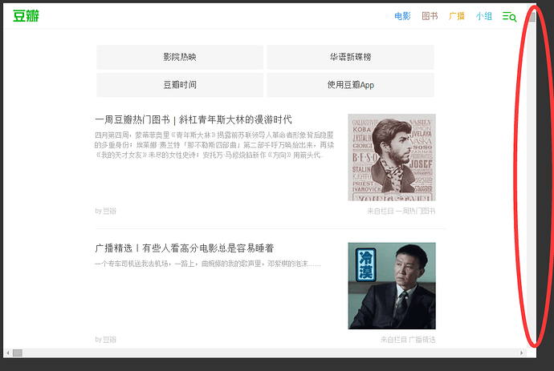Click the green Douban logo
554x371 pixels.
[x=26, y=16]
